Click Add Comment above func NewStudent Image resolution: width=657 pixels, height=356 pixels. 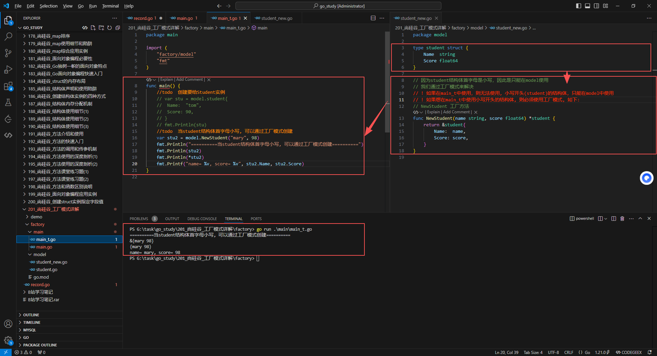(456, 112)
